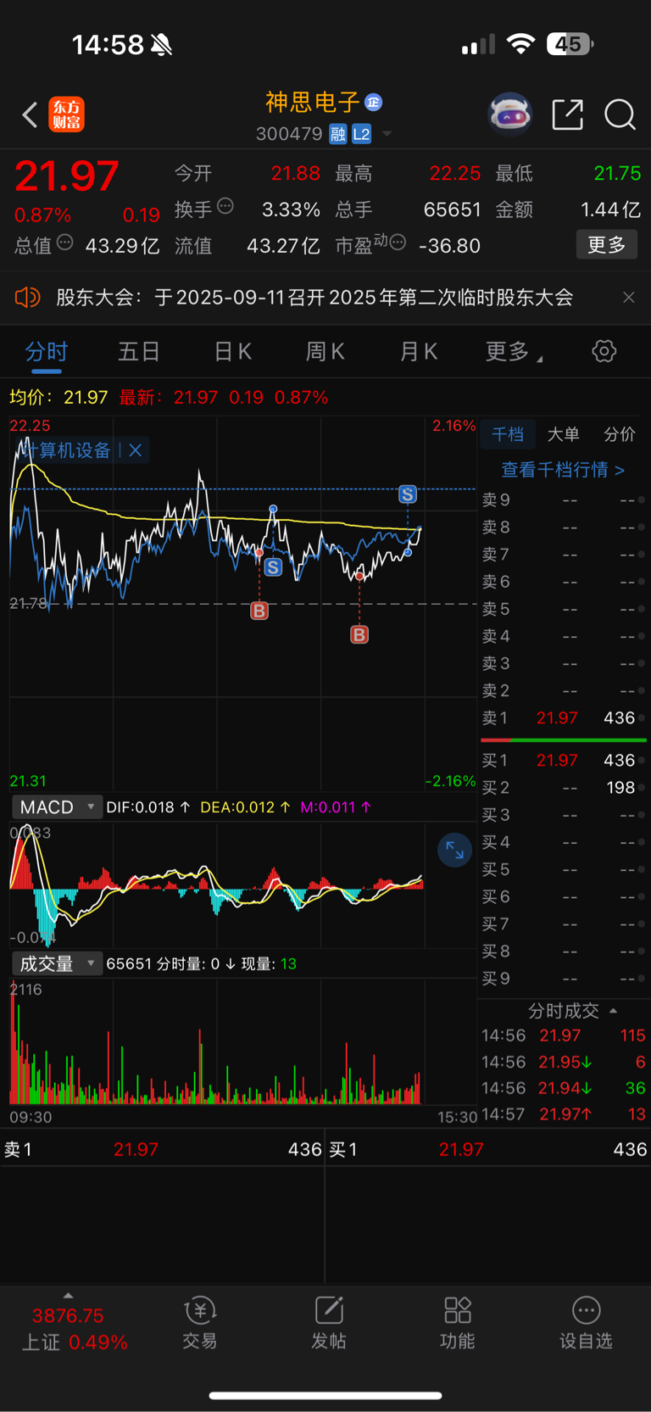Viewport: 651px width, 1412px height.
Task: Switch to the 月K chart tab
Action: coord(418,351)
